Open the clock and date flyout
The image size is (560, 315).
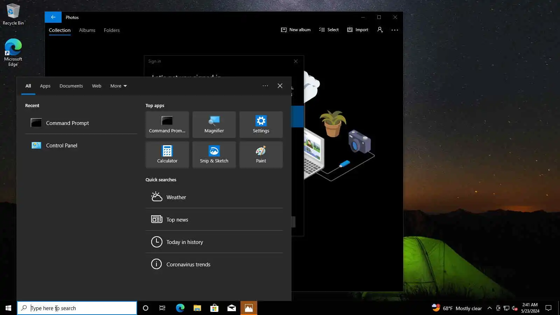pyautogui.click(x=530, y=308)
